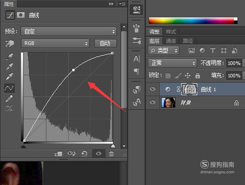Click the bottom-left curve endpoint
The image size is (245, 185).
click(24, 141)
